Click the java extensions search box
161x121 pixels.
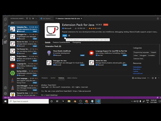[x=24, y=23]
